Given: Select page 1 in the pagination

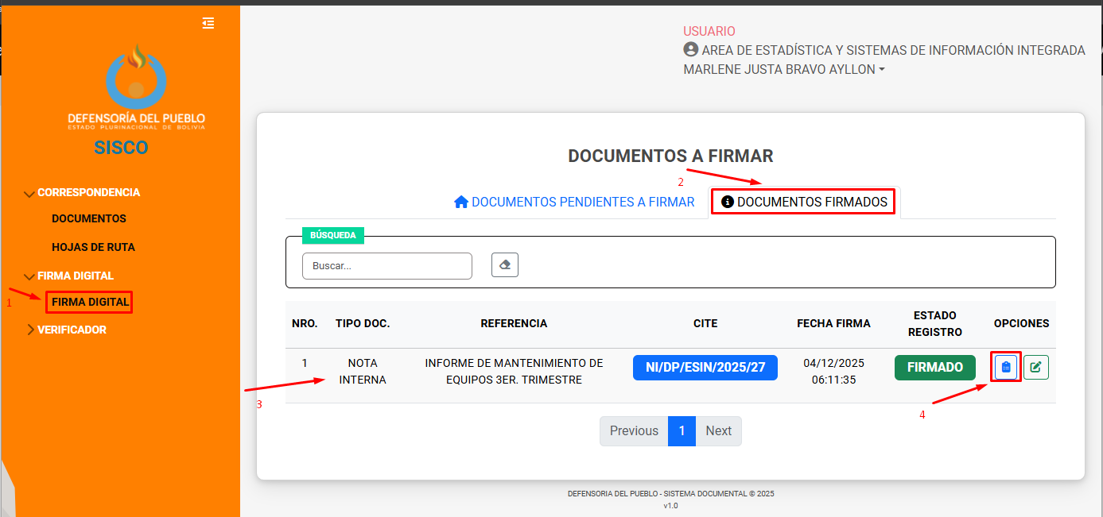Looking at the screenshot, I should tap(682, 431).
